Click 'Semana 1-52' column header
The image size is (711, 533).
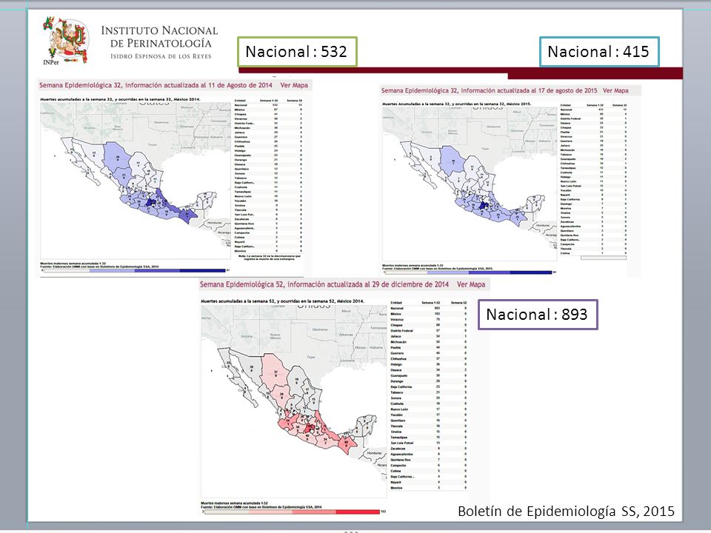(430, 302)
